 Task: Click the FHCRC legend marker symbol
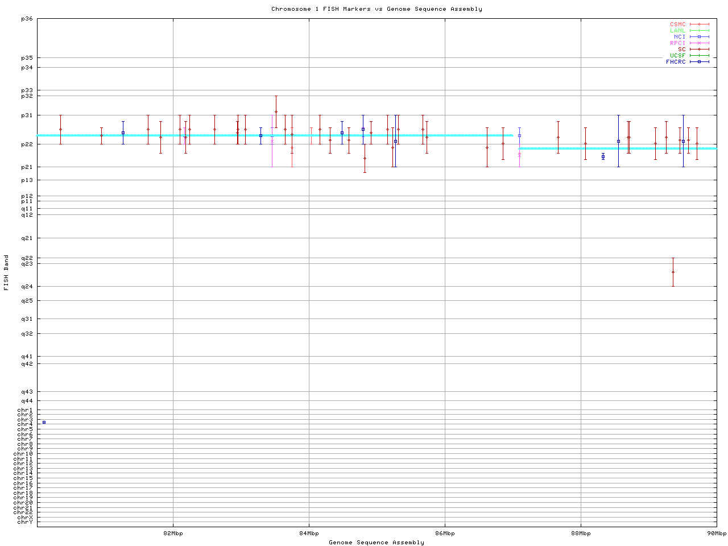[x=699, y=61]
